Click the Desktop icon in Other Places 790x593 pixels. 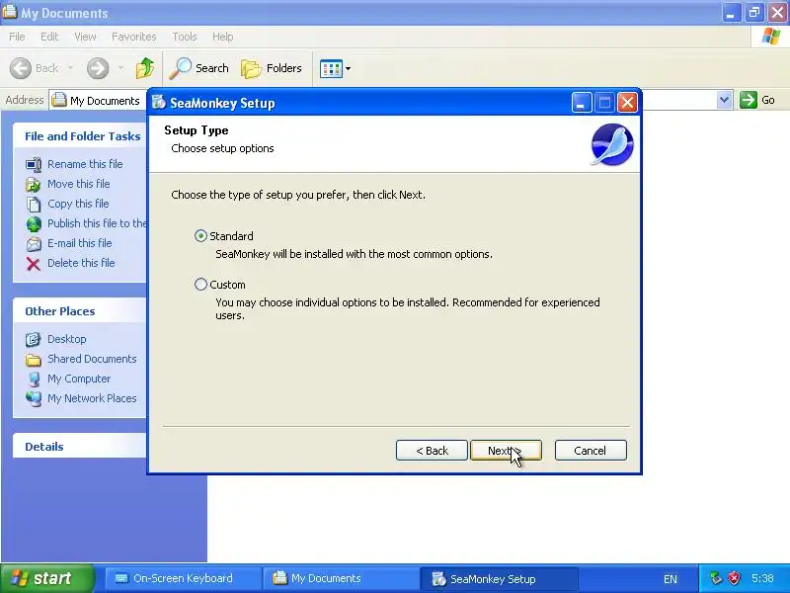[x=34, y=339]
